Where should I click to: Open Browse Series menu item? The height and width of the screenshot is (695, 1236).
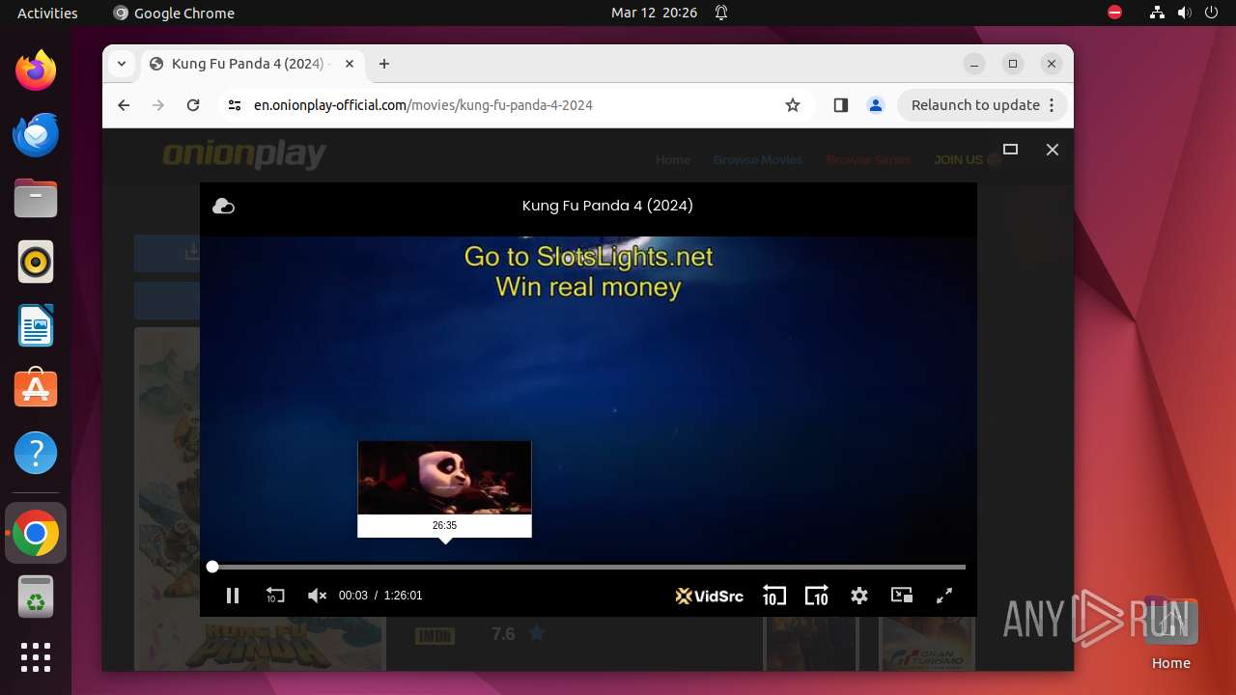coord(868,159)
